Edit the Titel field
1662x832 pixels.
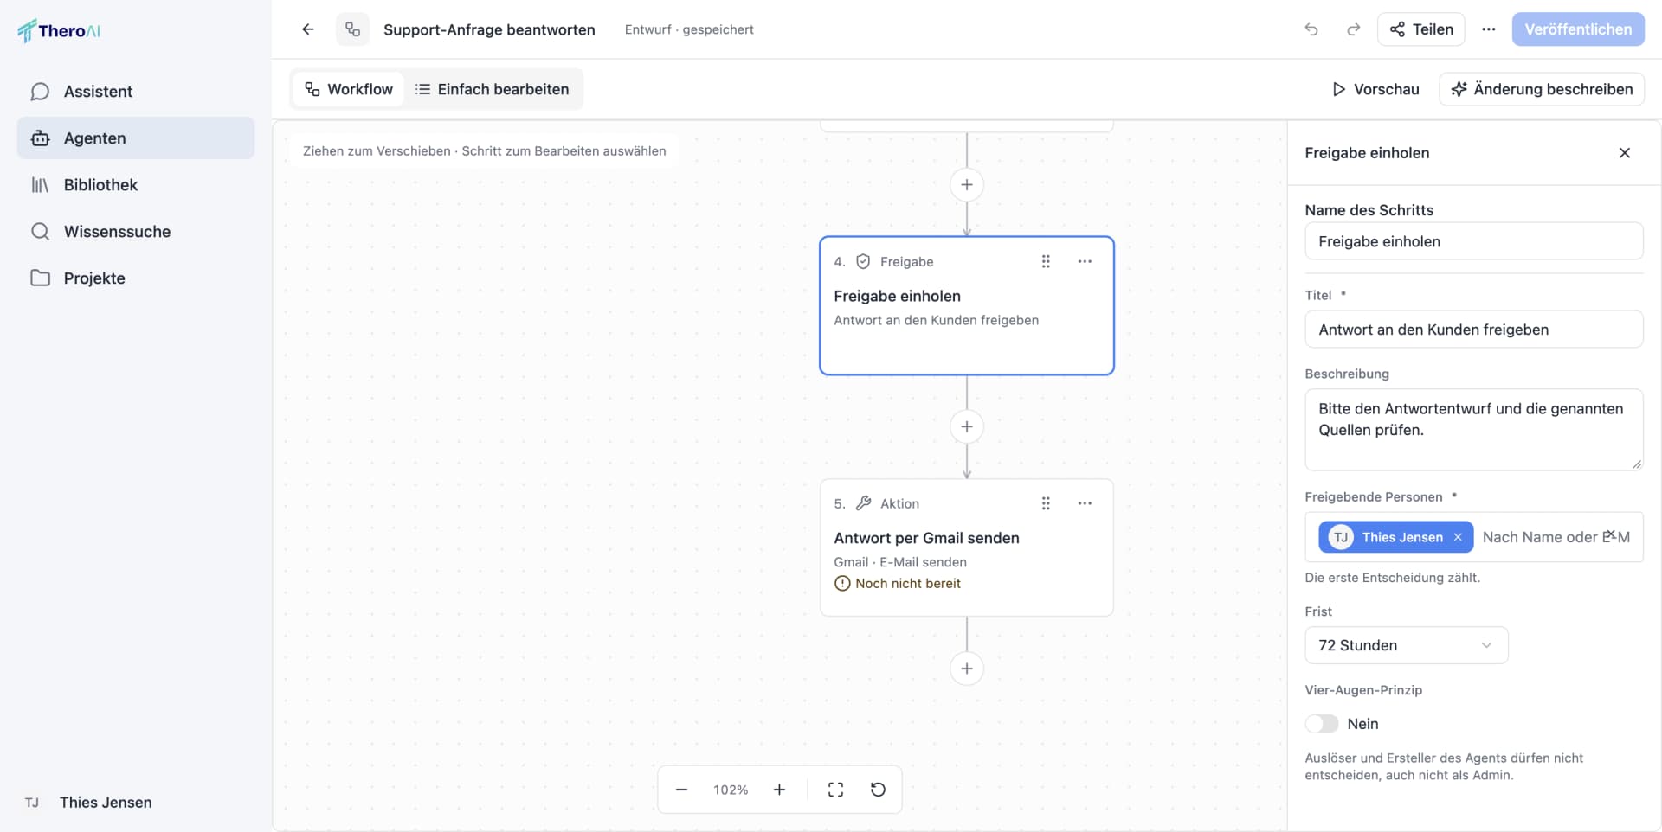(x=1474, y=330)
